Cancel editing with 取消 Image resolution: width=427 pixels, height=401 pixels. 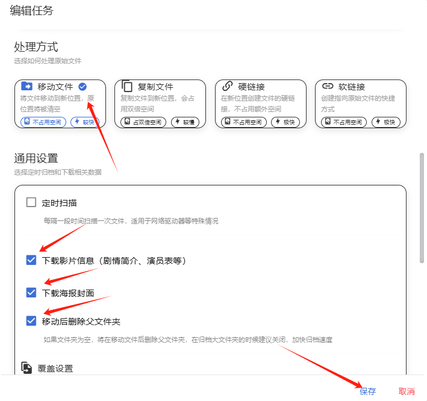[x=407, y=391]
